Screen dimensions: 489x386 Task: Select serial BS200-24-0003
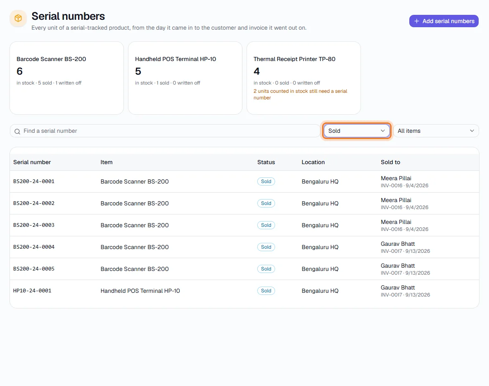34,225
